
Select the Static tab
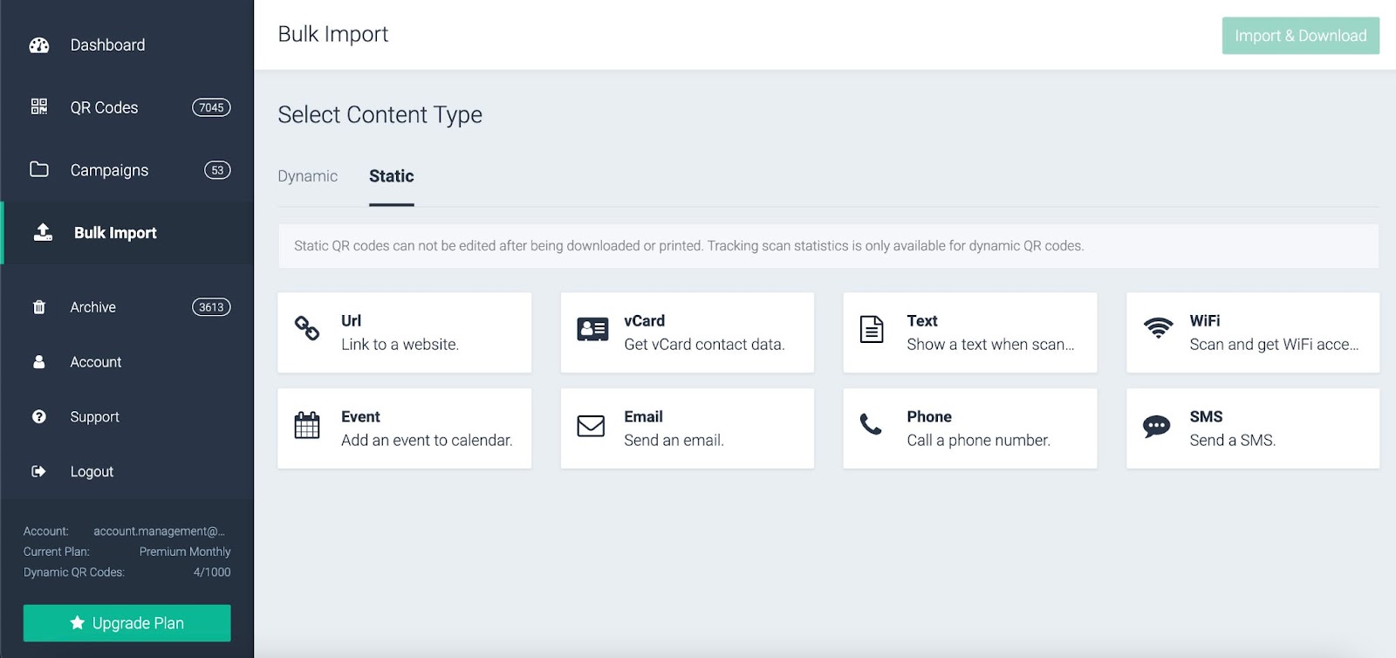tap(391, 176)
